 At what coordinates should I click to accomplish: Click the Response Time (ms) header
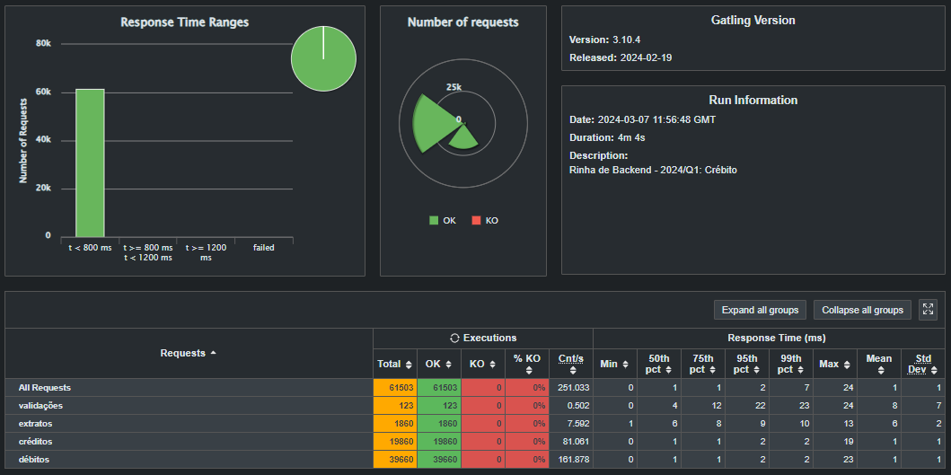tap(776, 338)
